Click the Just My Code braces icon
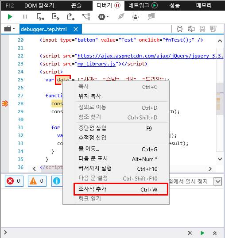 click(x=136, y=17)
